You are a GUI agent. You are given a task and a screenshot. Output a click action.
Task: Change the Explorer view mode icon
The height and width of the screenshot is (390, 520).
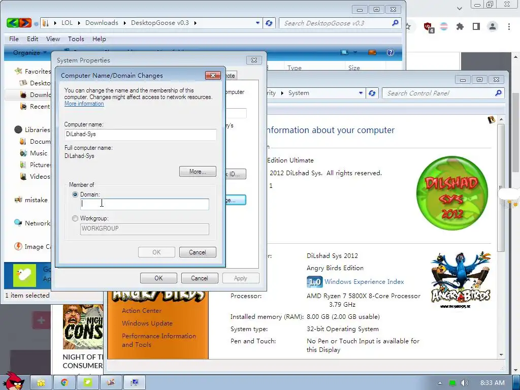(345, 52)
